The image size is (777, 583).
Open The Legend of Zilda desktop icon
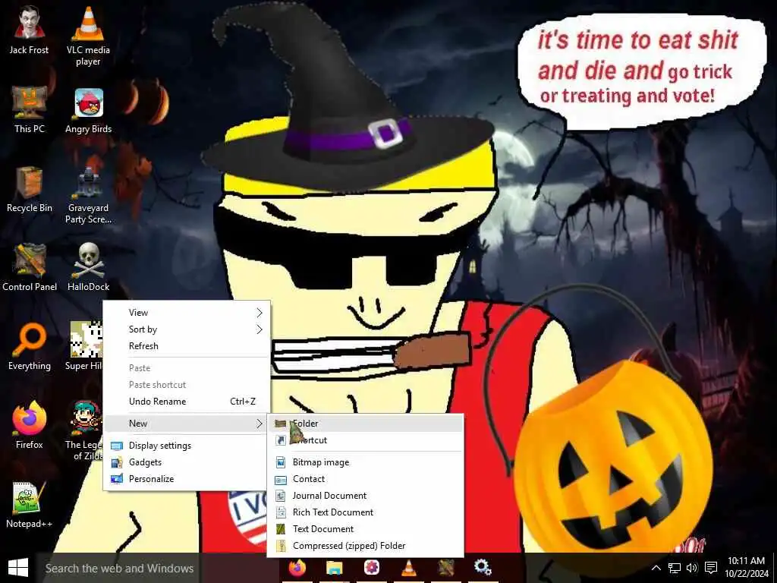pos(84,430)
